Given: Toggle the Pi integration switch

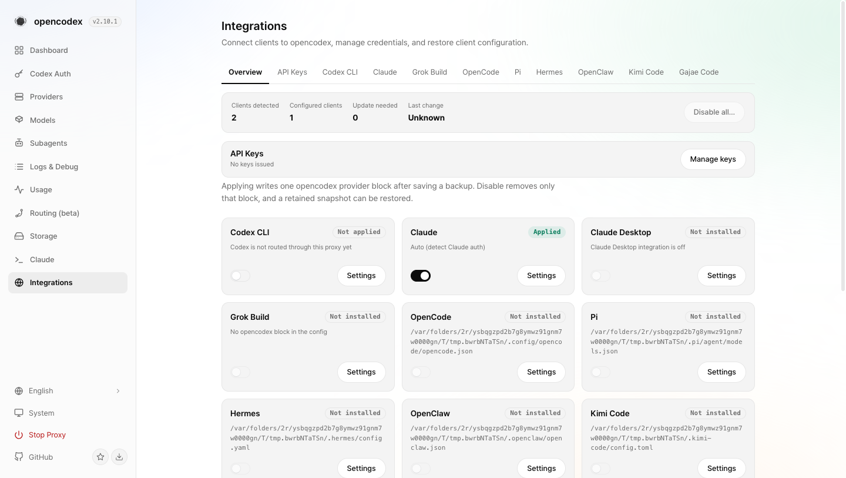Looking at the screenshot, I should click(x=600, y=372).
